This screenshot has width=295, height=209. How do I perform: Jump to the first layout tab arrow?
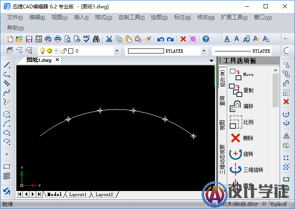[19, 194]
